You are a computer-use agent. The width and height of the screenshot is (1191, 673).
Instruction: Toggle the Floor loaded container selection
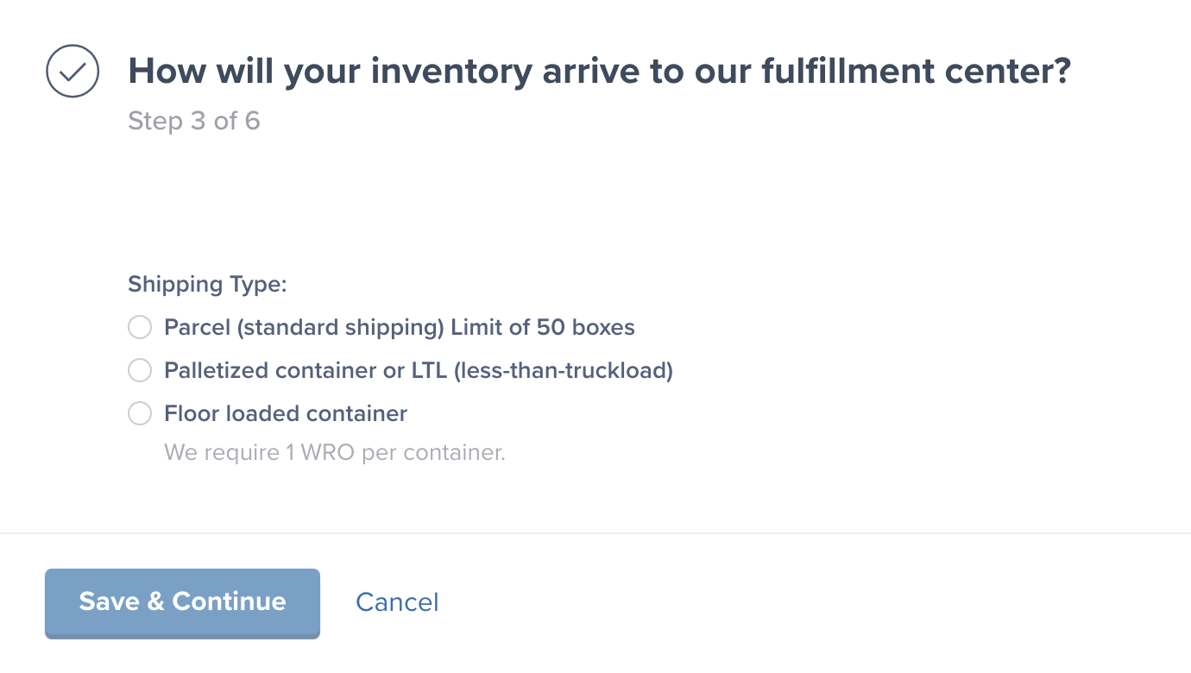[139, 413]
